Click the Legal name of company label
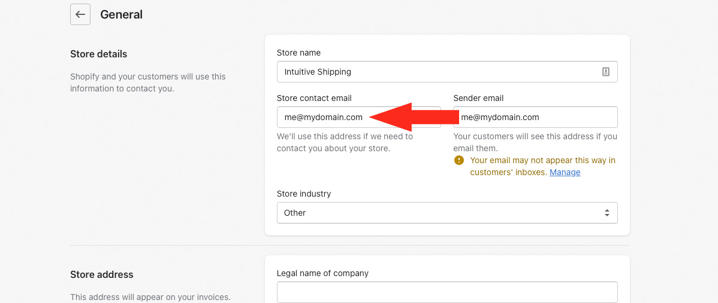The height and width of the screenshot is (303, 718). point(322,273)
